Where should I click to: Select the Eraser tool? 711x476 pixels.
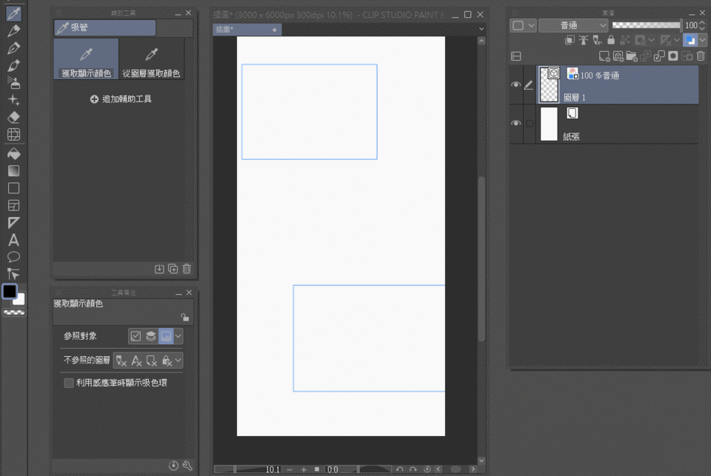tap(13, 117)
